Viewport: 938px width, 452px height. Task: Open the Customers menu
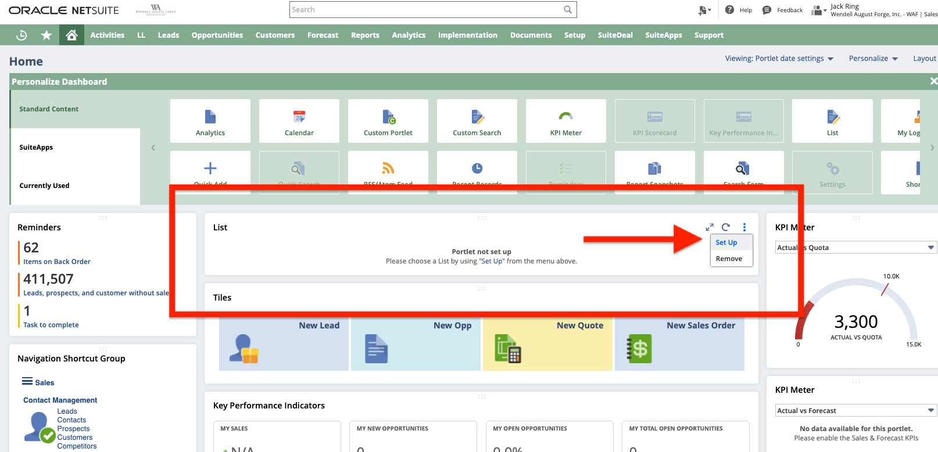275,35
